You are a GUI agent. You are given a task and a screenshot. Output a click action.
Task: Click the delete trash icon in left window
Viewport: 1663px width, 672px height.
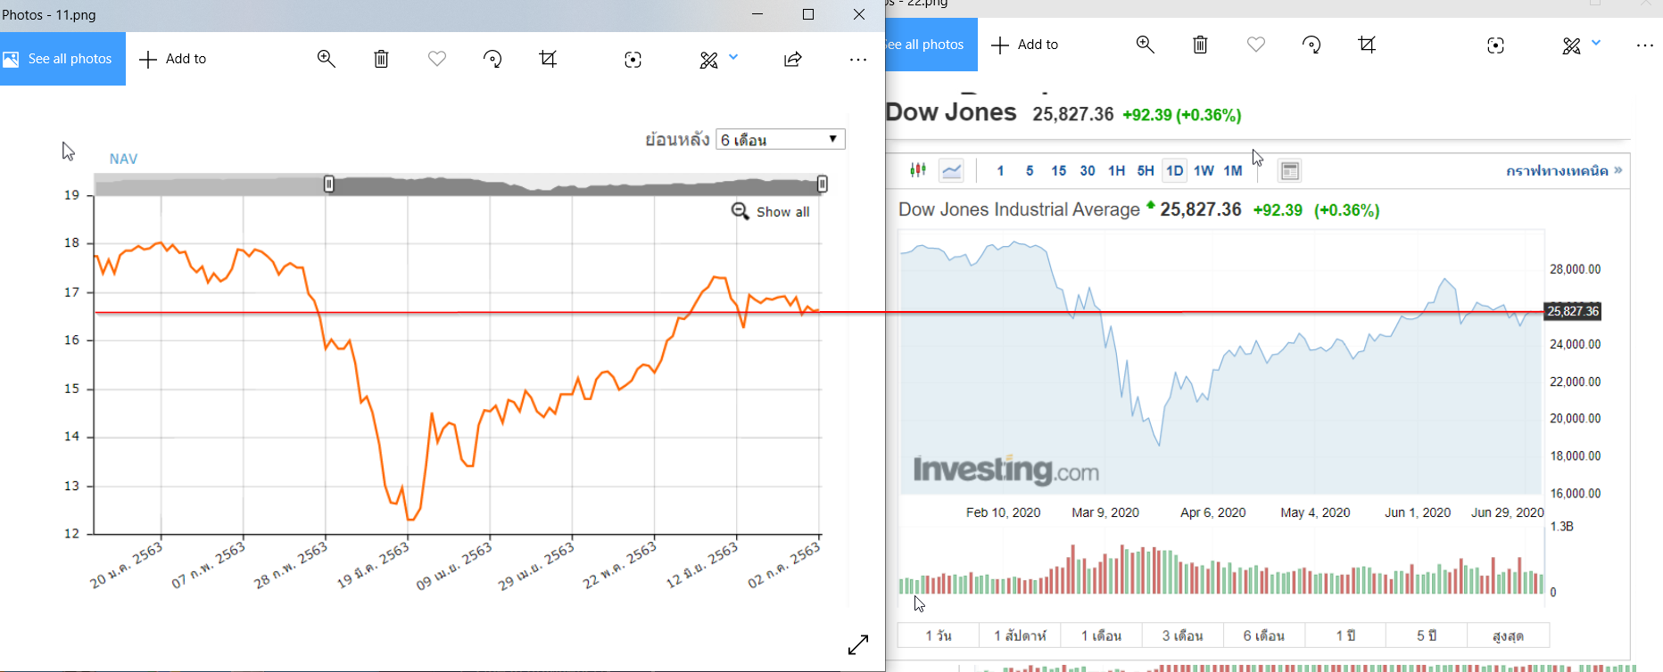pos(381,59)
